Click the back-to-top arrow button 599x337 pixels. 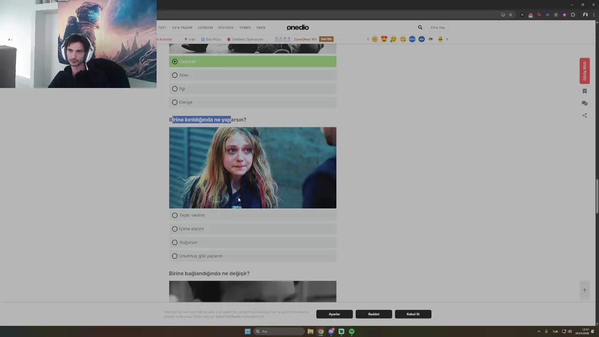[584, 290]
